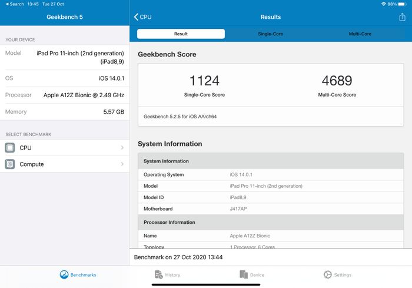Tap the sidebar Processor 2.49 GHz row
Image resolution: width=412 pixels, height=288 pixels.
(x=65, y=95)
